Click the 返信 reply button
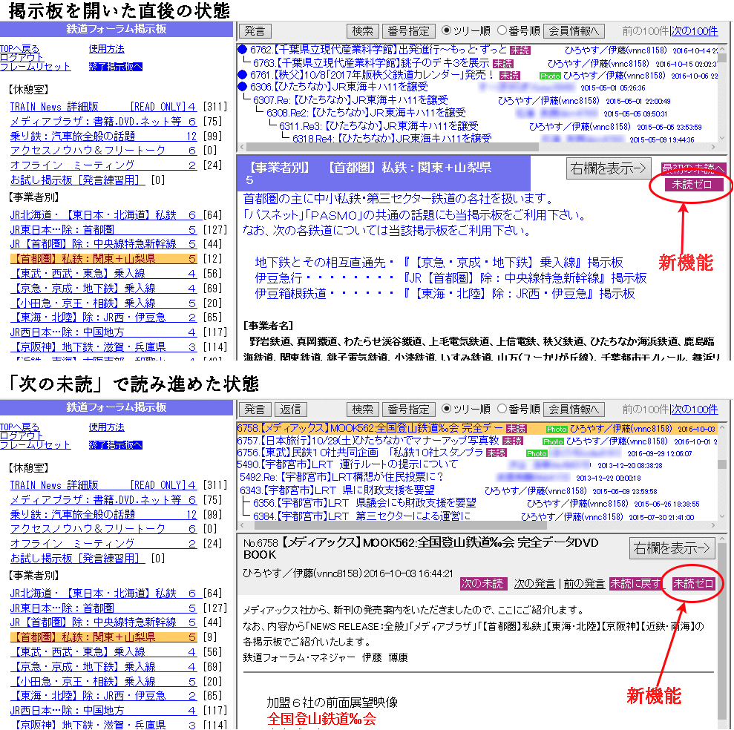This screenshot has height=730, width=734. (290, 410)
